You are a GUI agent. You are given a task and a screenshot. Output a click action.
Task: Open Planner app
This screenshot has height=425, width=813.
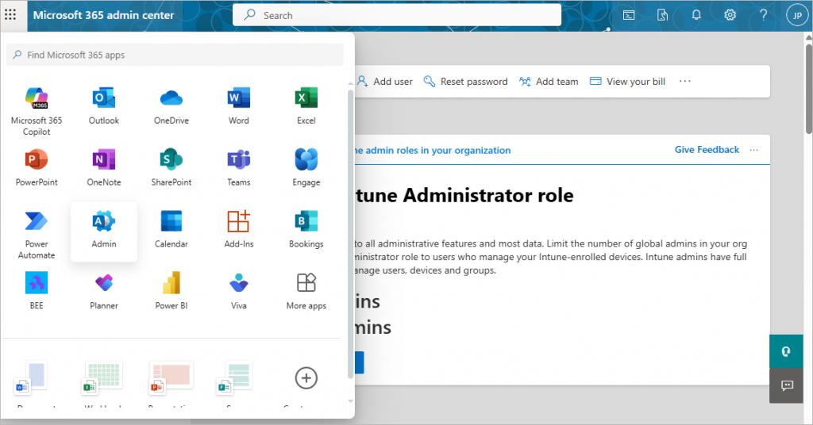104,291
